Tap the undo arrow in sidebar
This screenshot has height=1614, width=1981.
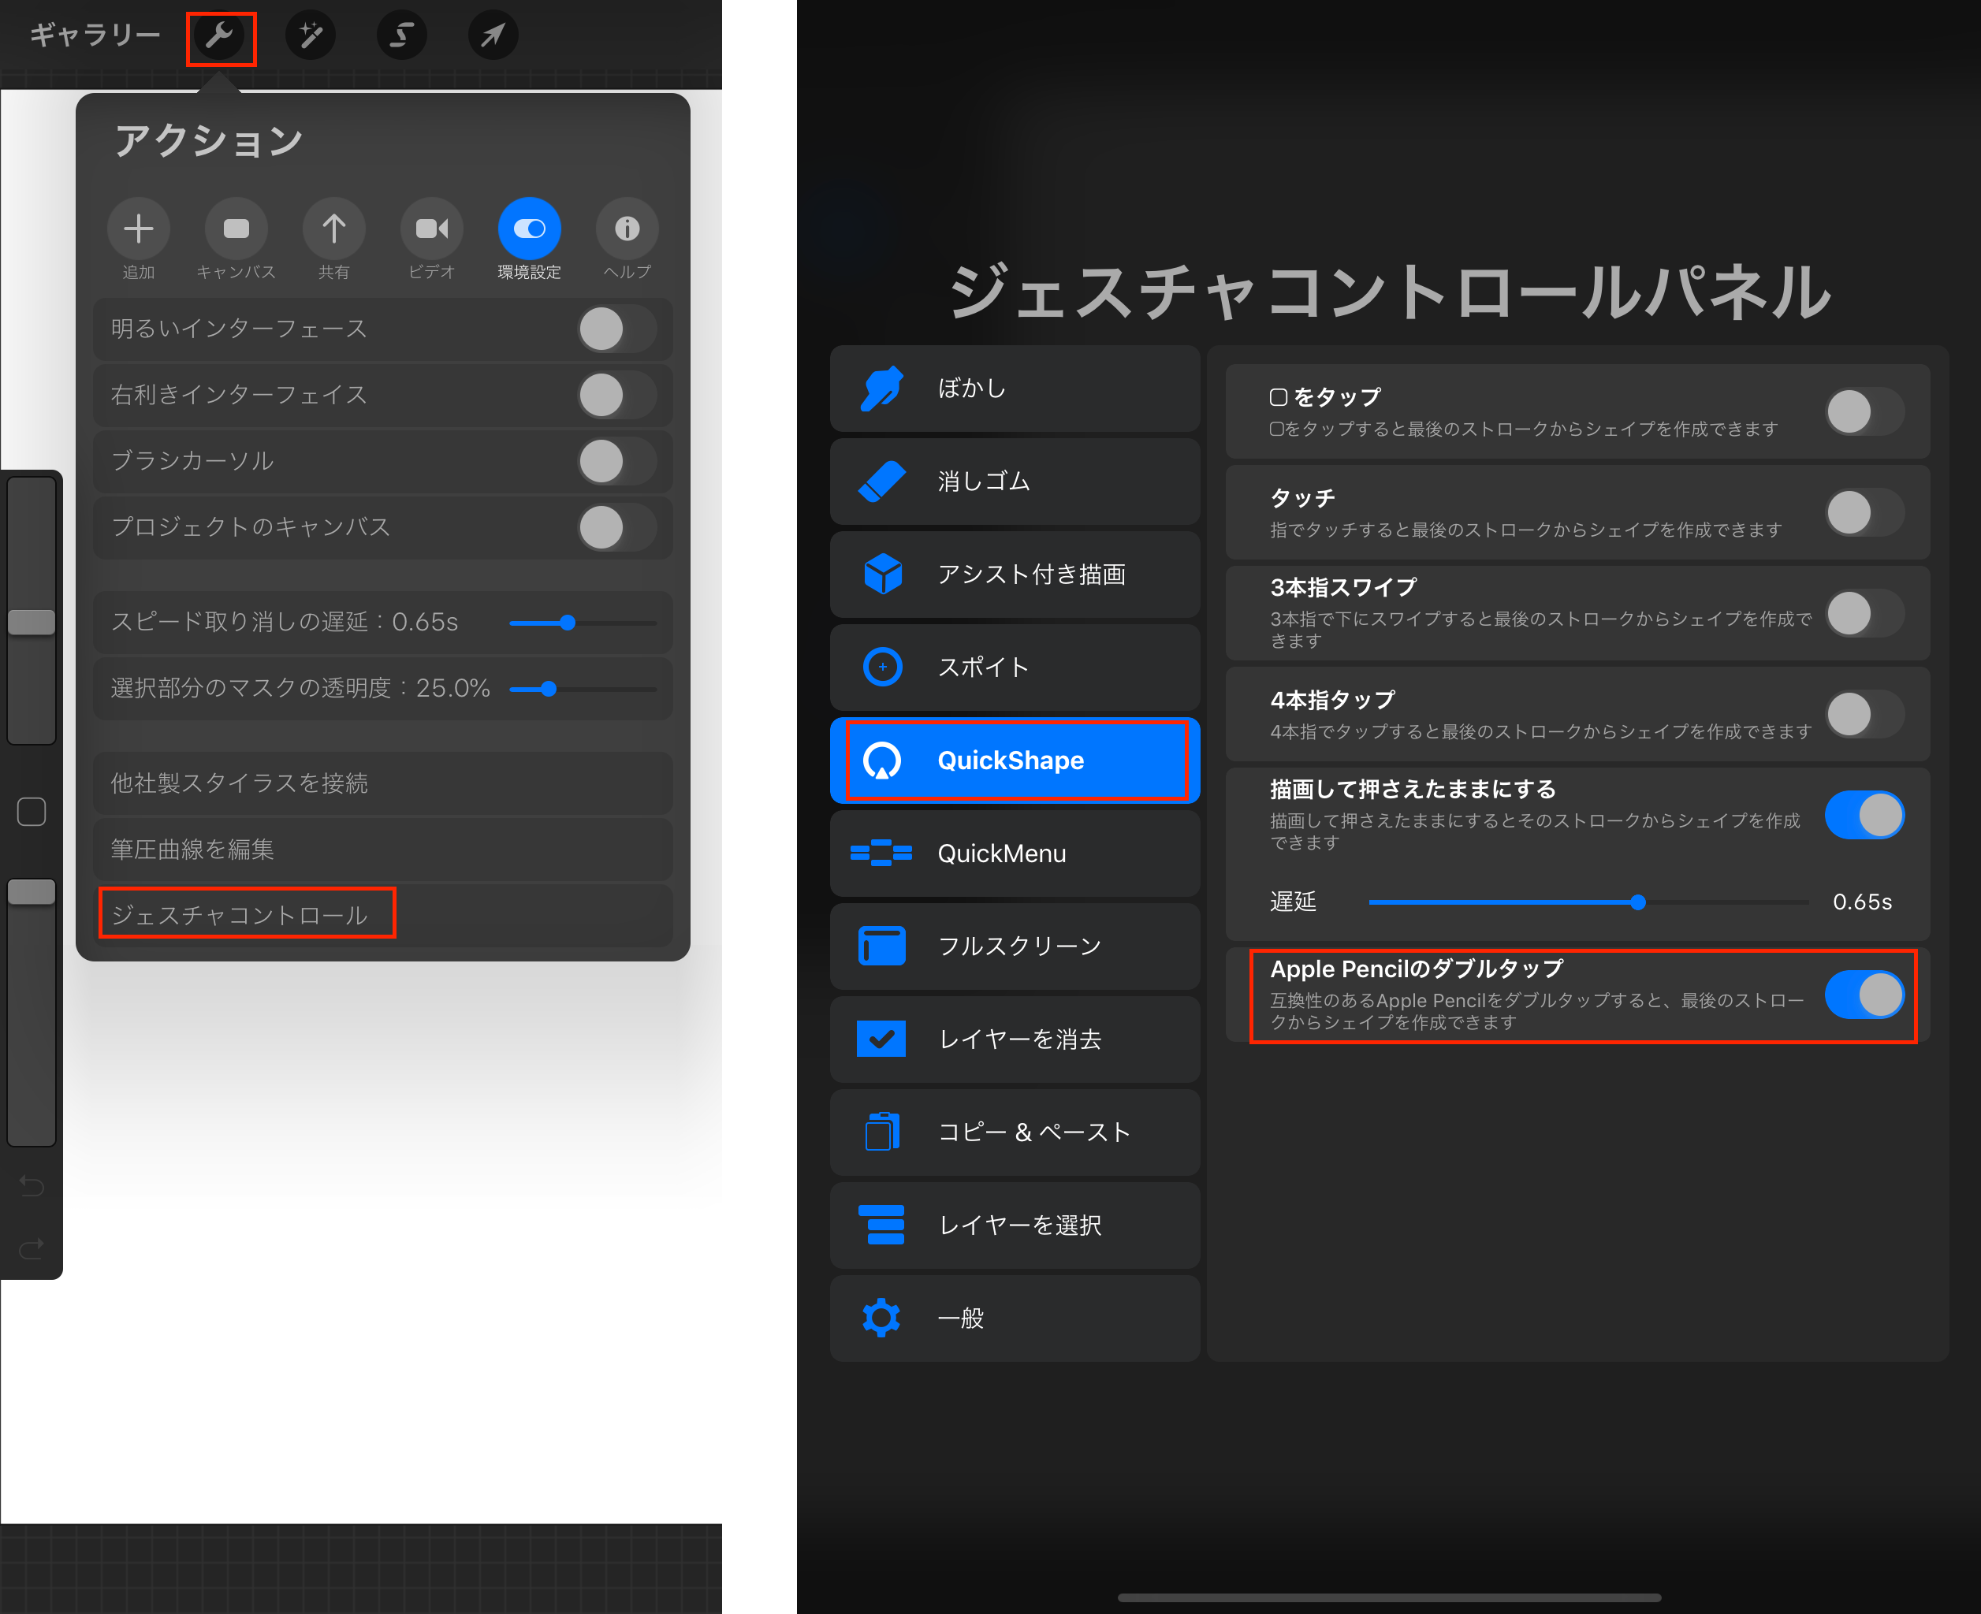(32, 1185)
